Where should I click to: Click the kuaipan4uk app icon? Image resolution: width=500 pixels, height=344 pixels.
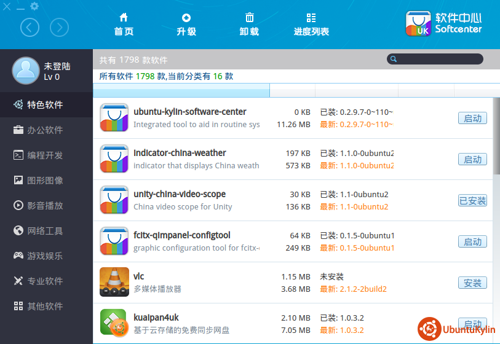(x=114, y=323)
